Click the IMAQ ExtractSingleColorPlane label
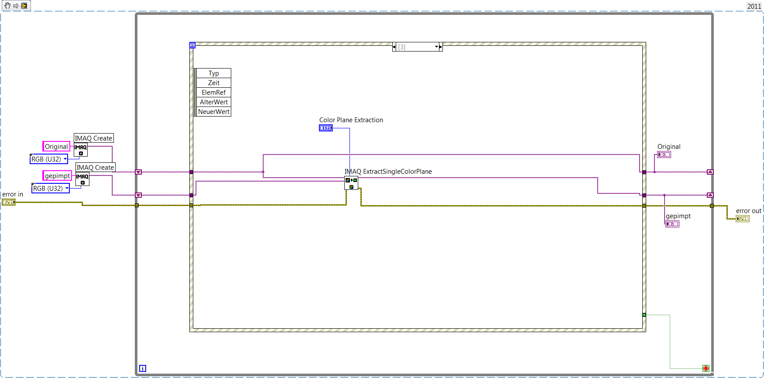The width and height of the screenshot is (764, 378). 388,172
